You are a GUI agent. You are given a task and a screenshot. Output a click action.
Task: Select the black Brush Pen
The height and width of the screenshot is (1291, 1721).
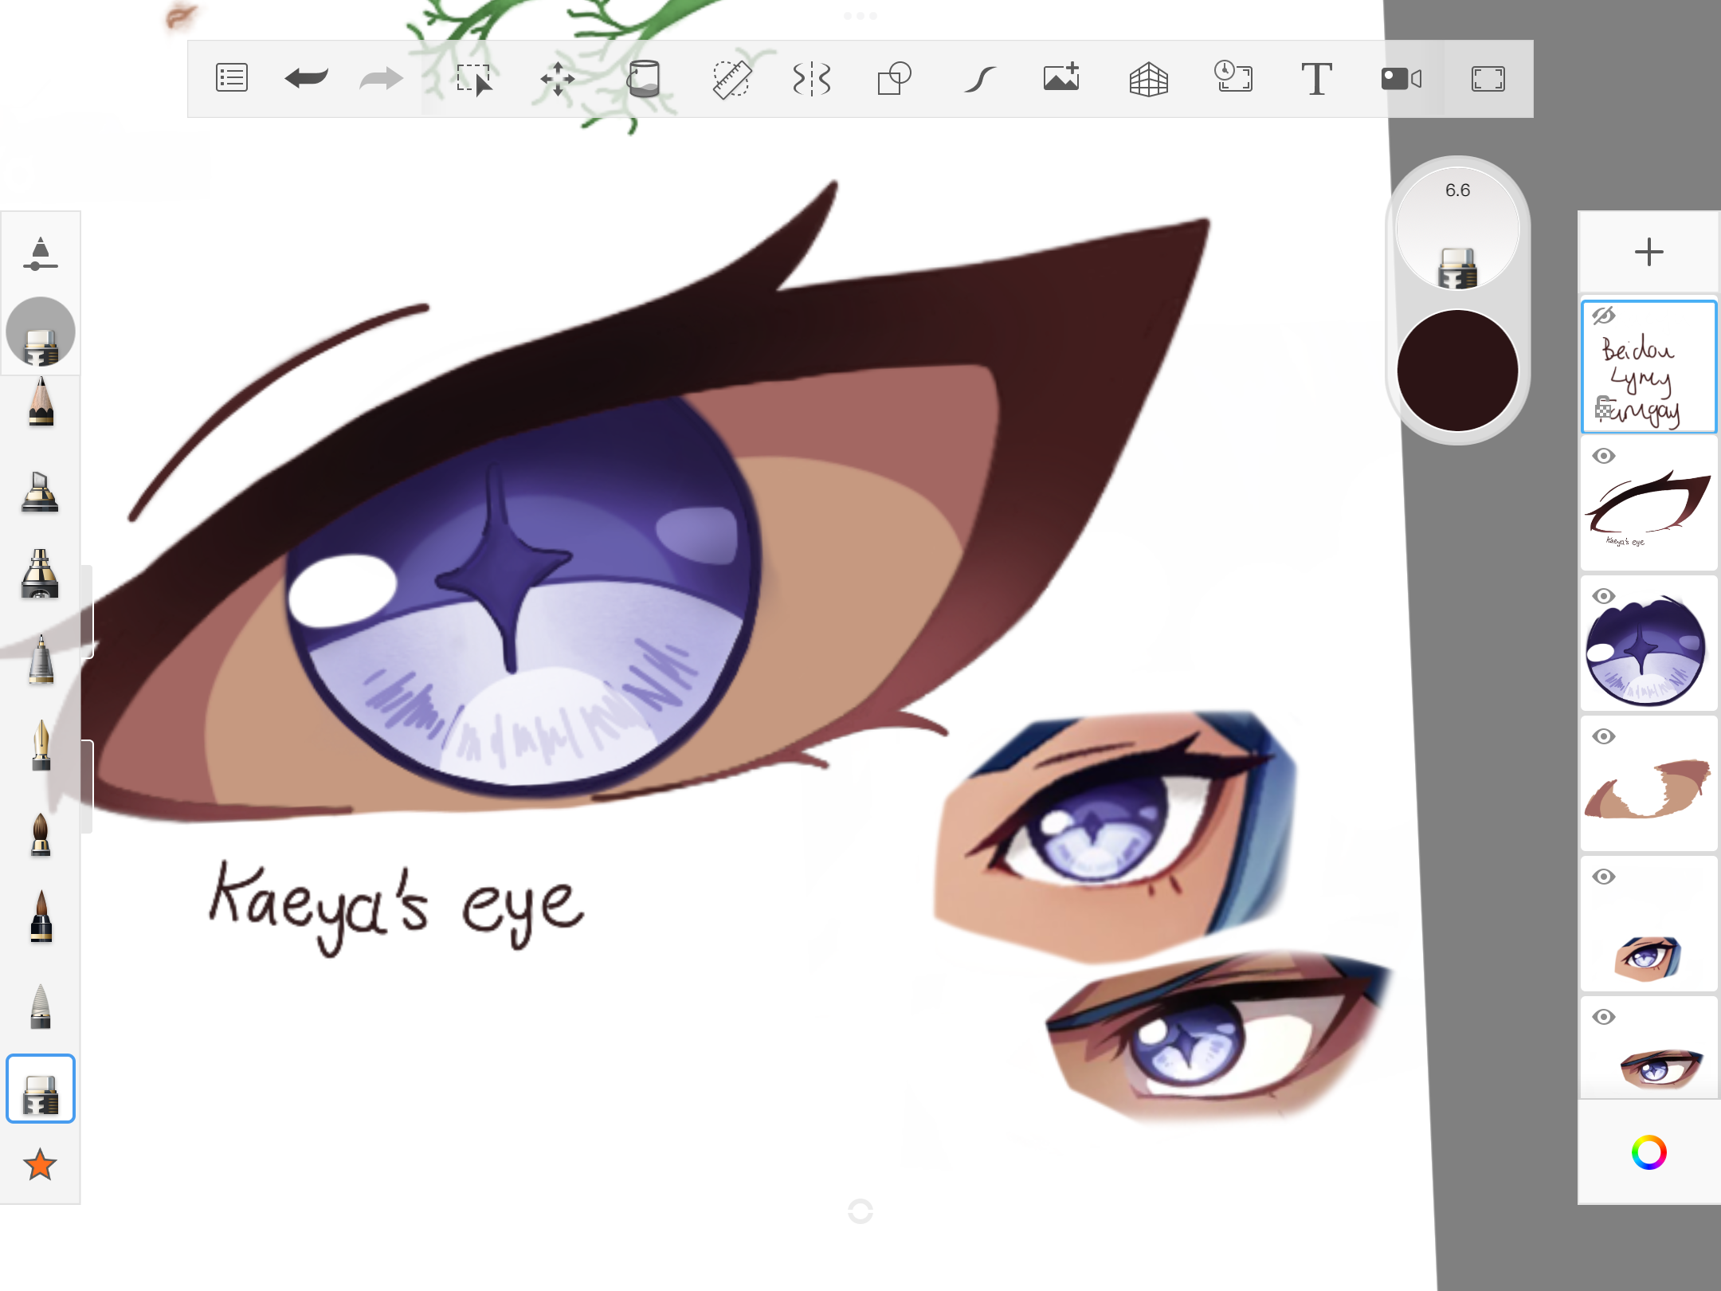tap(41, 916)
